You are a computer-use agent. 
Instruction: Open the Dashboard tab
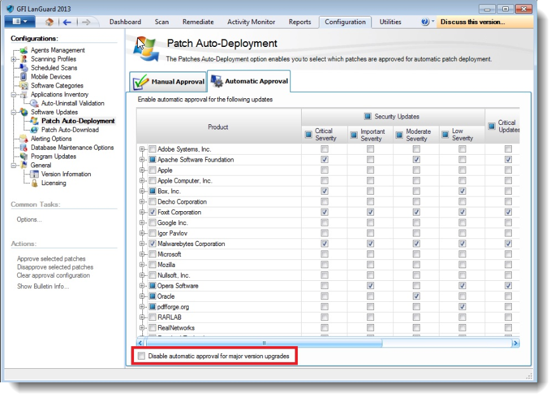125,22
